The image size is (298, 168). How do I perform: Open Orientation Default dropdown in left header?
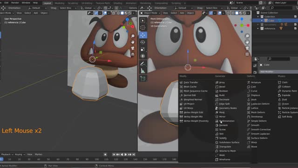click(37, 8)
